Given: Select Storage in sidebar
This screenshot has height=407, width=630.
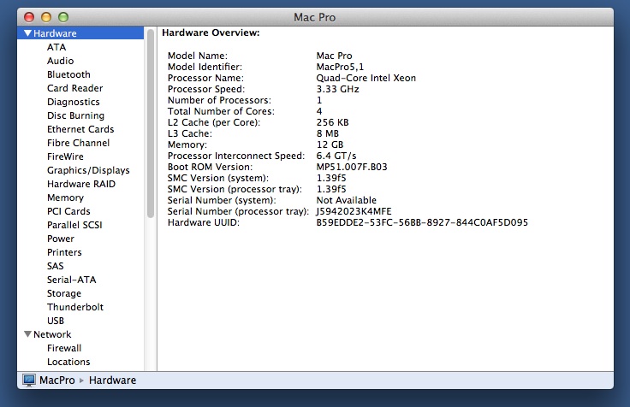Looking at the screenshot, I should click(64, 293).
